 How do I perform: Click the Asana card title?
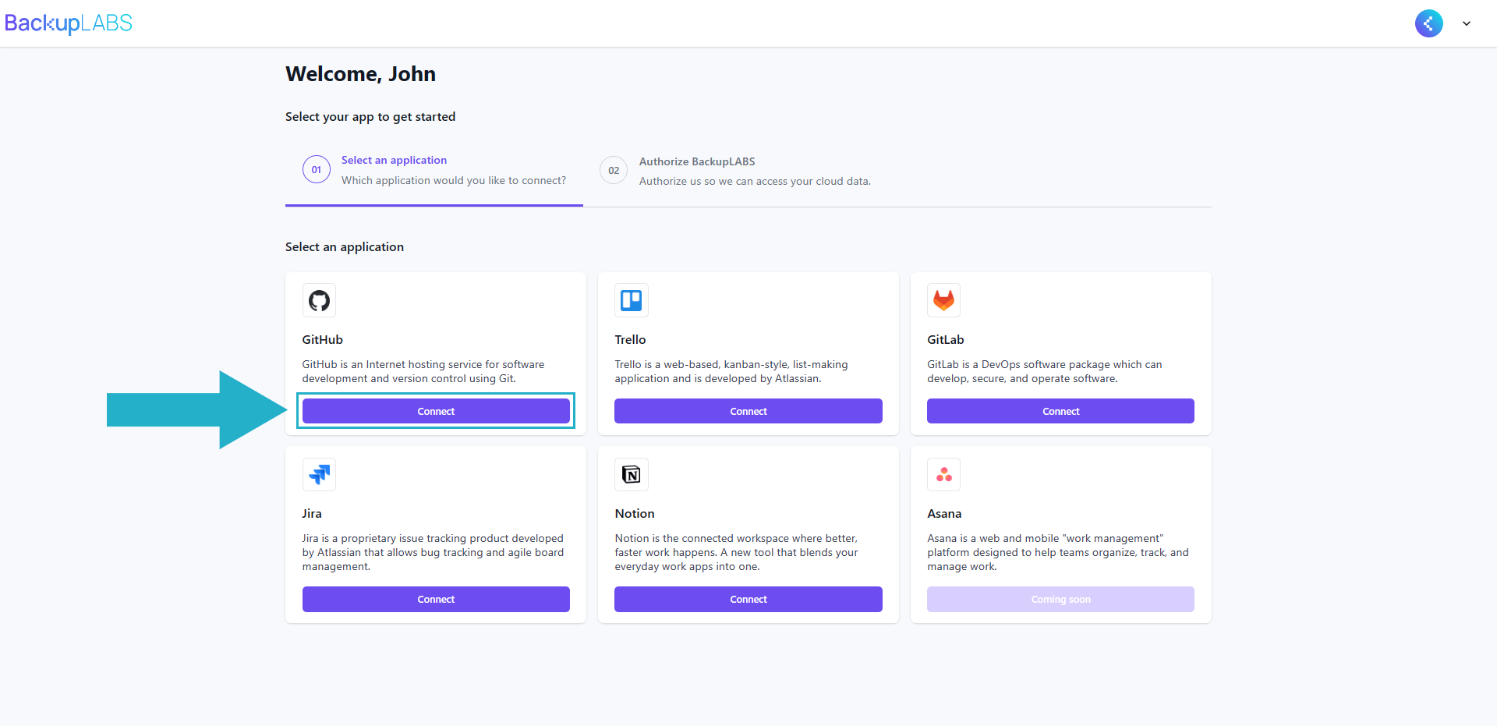pos(944,514)
